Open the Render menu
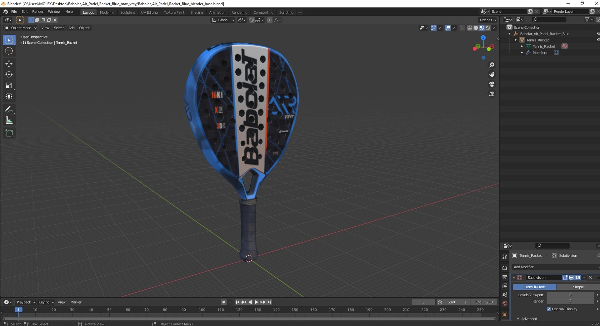Image resolution: width=600 pixels, height=326 pixels. click(38, 12)
